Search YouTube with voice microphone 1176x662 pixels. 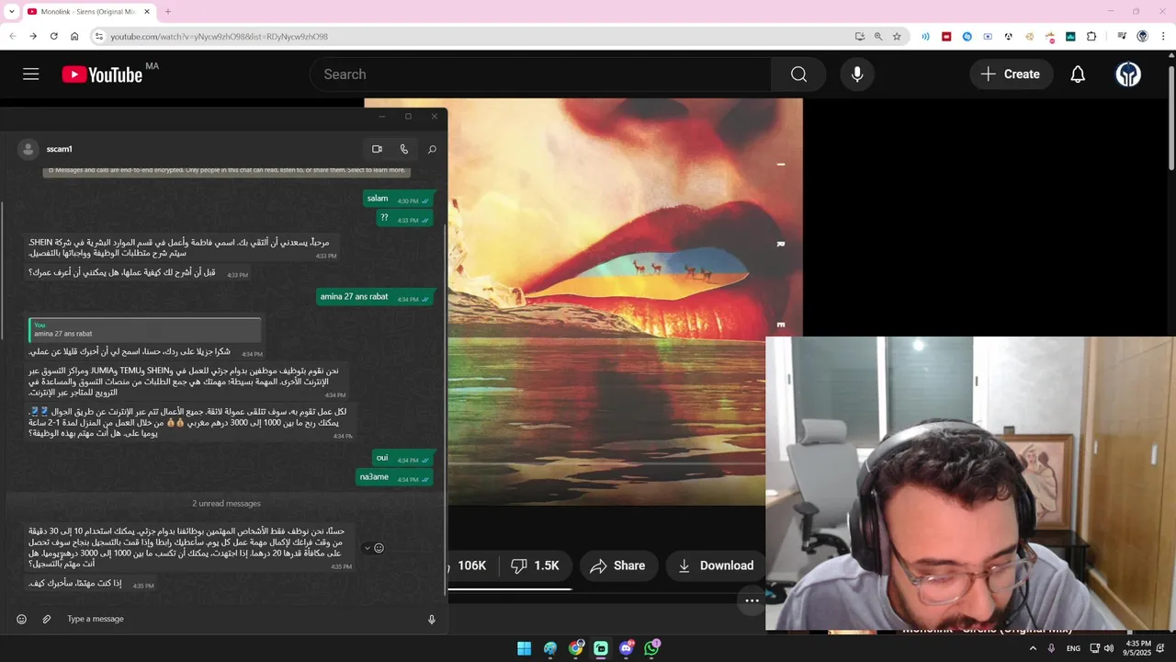point(857,74)
